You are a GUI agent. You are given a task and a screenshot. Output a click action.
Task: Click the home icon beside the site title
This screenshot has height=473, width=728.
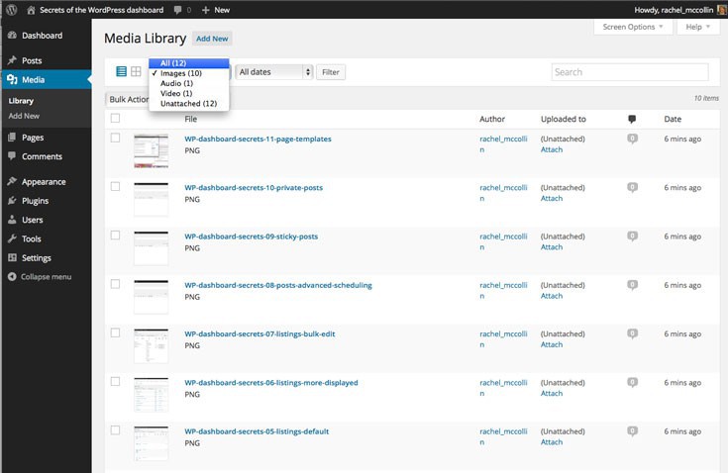[x=31, y=10]
